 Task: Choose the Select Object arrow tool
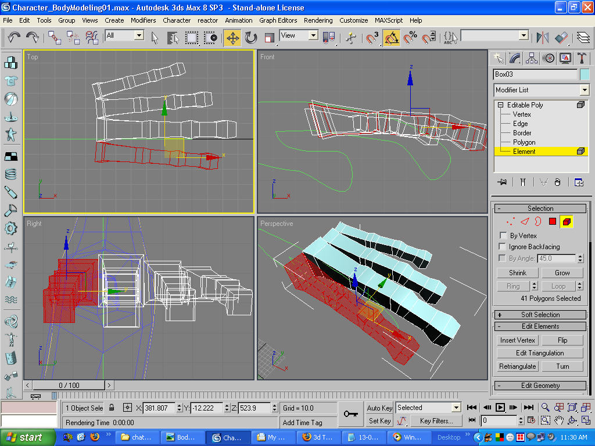coord(155,38)
